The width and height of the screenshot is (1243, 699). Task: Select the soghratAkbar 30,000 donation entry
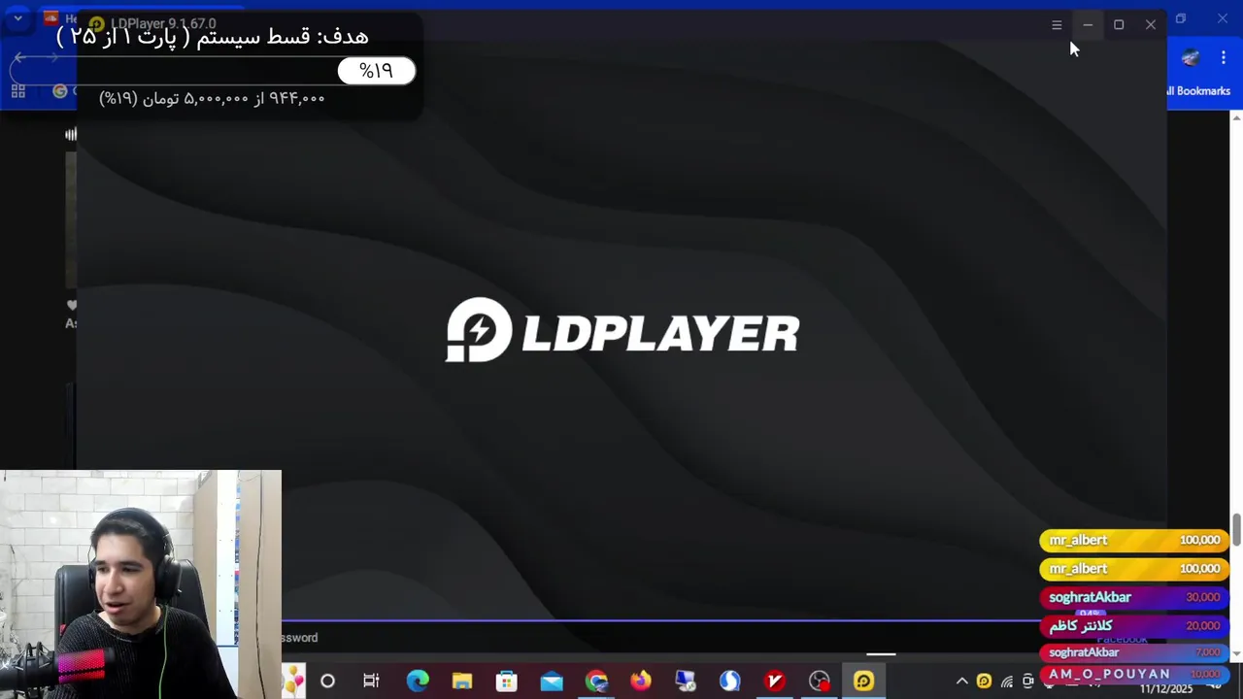click(x=1134, y=597)
